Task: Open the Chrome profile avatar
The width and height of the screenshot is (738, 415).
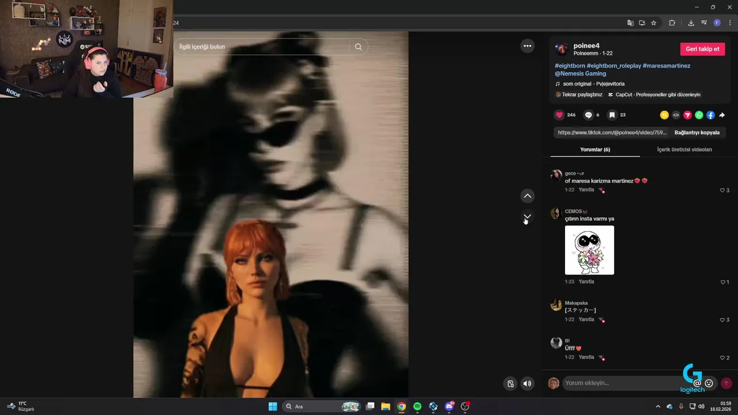Action: coord(717,23)
